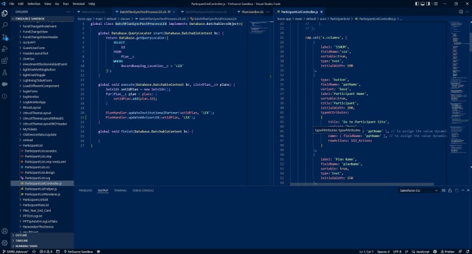Open the Terminal menu

(78, 4)
